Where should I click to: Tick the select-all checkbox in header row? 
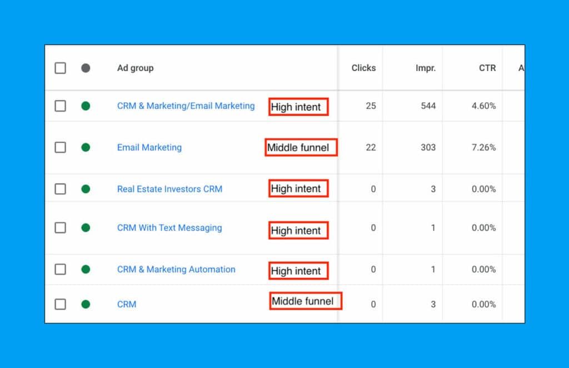[x=60, y=68]
